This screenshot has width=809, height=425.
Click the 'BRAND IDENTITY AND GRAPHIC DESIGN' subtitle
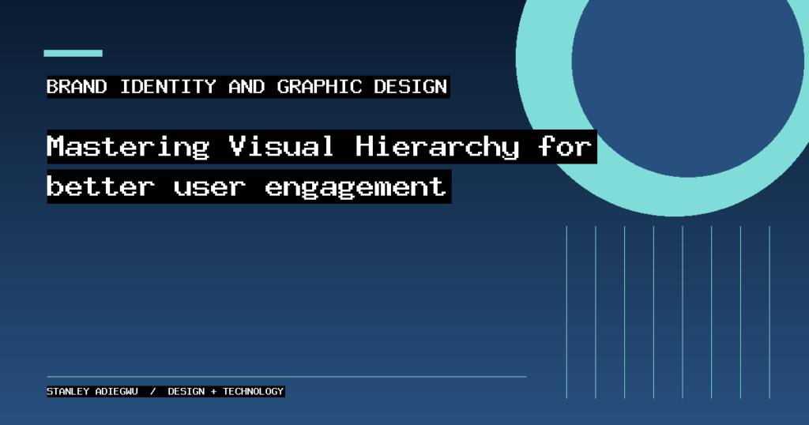click(x=248, y=87)
